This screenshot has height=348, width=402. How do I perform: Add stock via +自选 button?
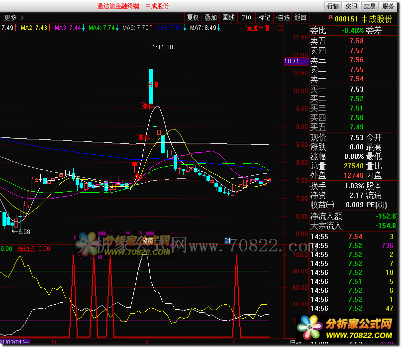click(x=283, y=18)
